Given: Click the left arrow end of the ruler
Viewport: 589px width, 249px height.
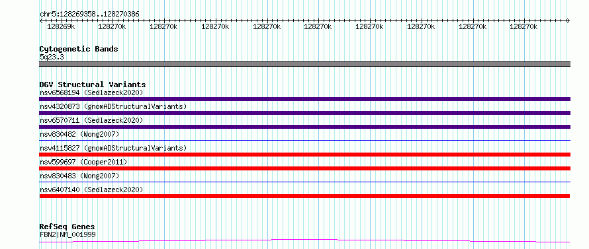Looking at the screenshot, I should 41,20.
